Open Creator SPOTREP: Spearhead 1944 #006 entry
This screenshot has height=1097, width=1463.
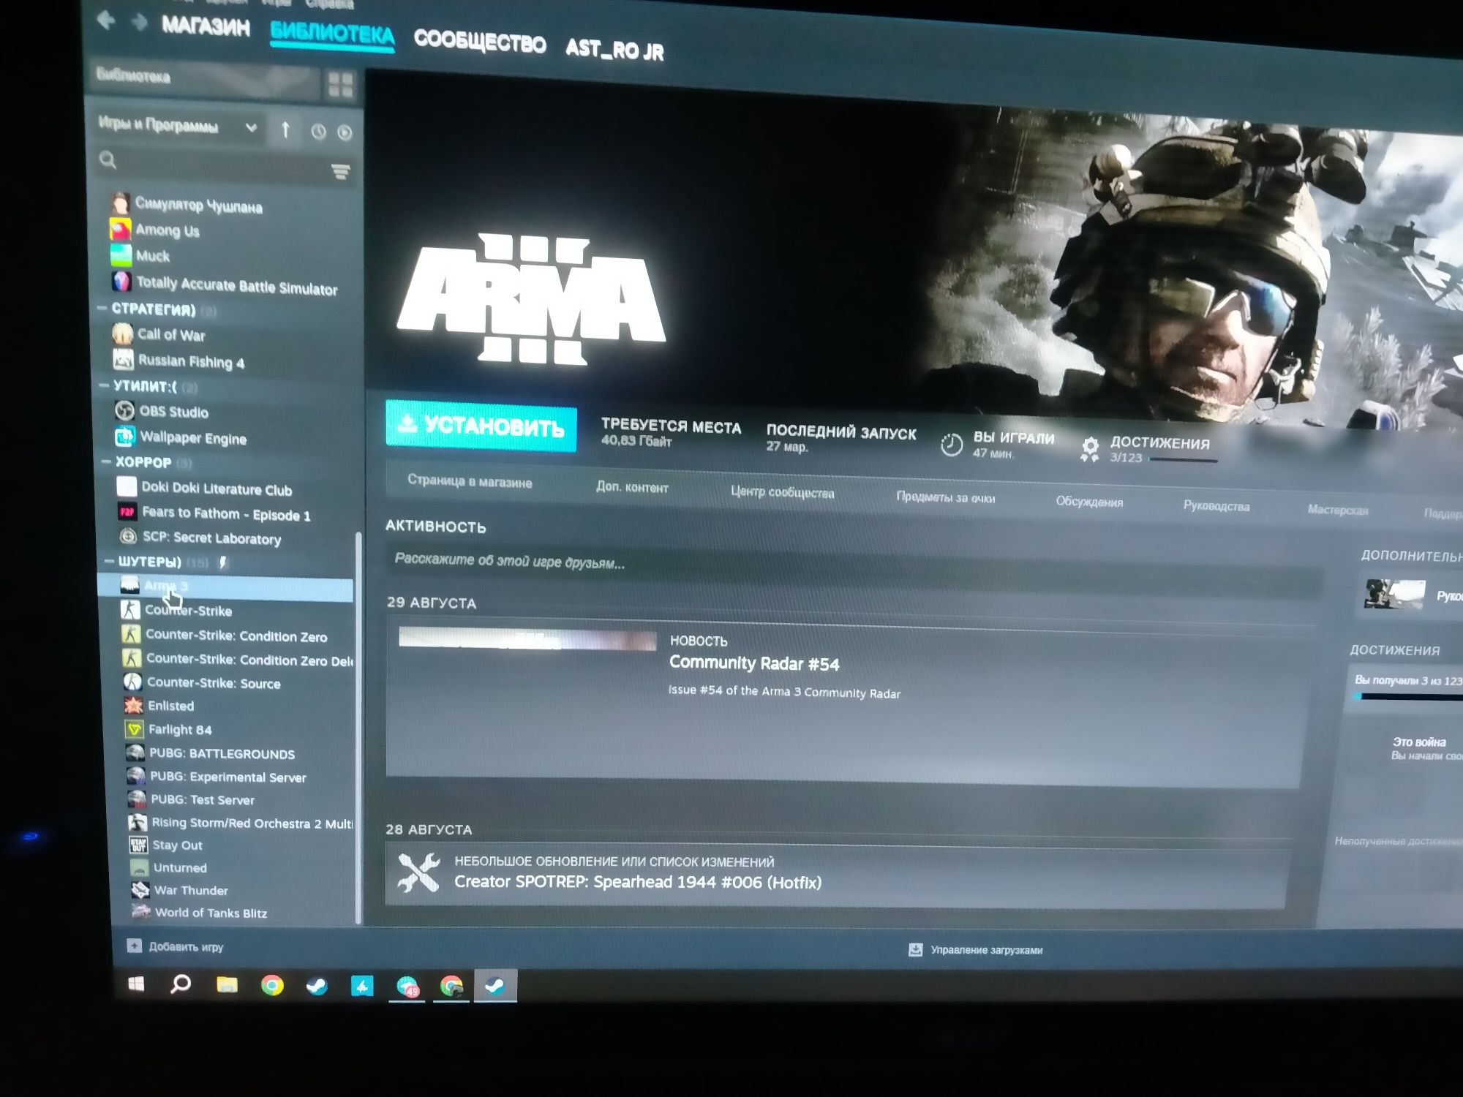coord(638,881)
